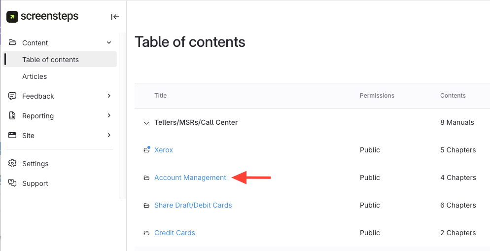Click the Feedback speech bubble icon
490x251 pixels.
(x=13, y=96)
